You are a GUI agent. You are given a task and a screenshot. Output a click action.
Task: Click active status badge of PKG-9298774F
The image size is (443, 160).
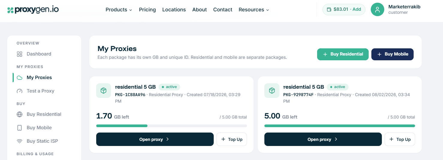(x=337, y=87)
